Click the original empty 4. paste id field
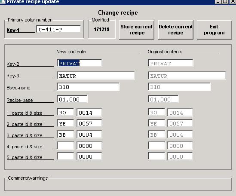Viewport: 236px width, 196px height. (x=156, y=145)
